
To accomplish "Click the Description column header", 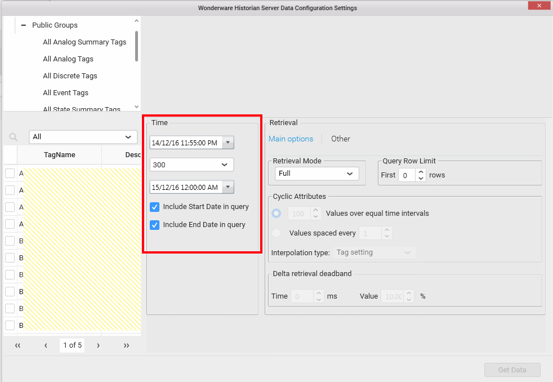I will pyautogui.click(x=122, y=155).
